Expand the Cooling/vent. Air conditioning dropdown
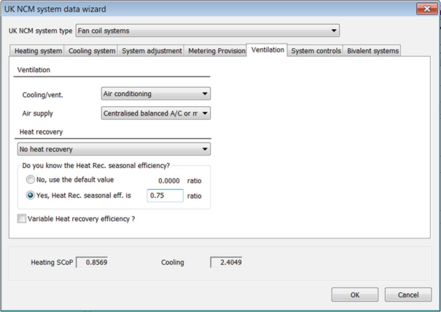Image resolution: width=441 pixels, height=312 pixels. (x=156, y=94)
